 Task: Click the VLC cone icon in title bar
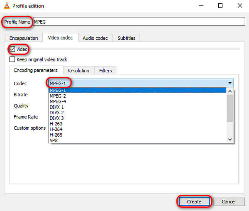(x=7, y=6)
